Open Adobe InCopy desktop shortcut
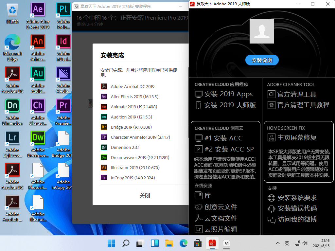335x251 pixels. coord(62,176)
